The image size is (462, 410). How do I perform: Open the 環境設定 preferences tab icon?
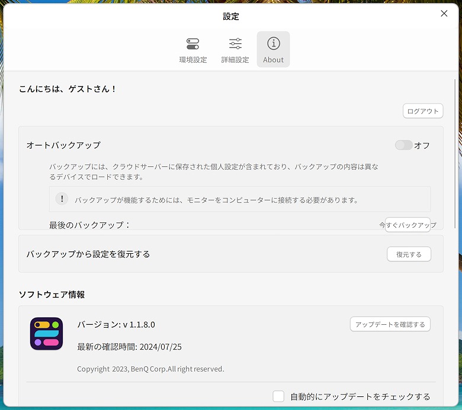coord(193,44)
